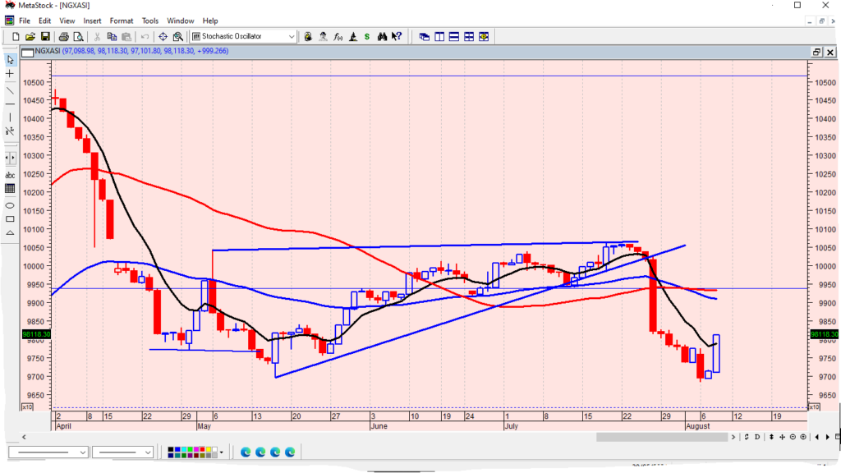Select the ellipse drawing tool
This screenshot has height=473, width=841.
pos(10,204)
